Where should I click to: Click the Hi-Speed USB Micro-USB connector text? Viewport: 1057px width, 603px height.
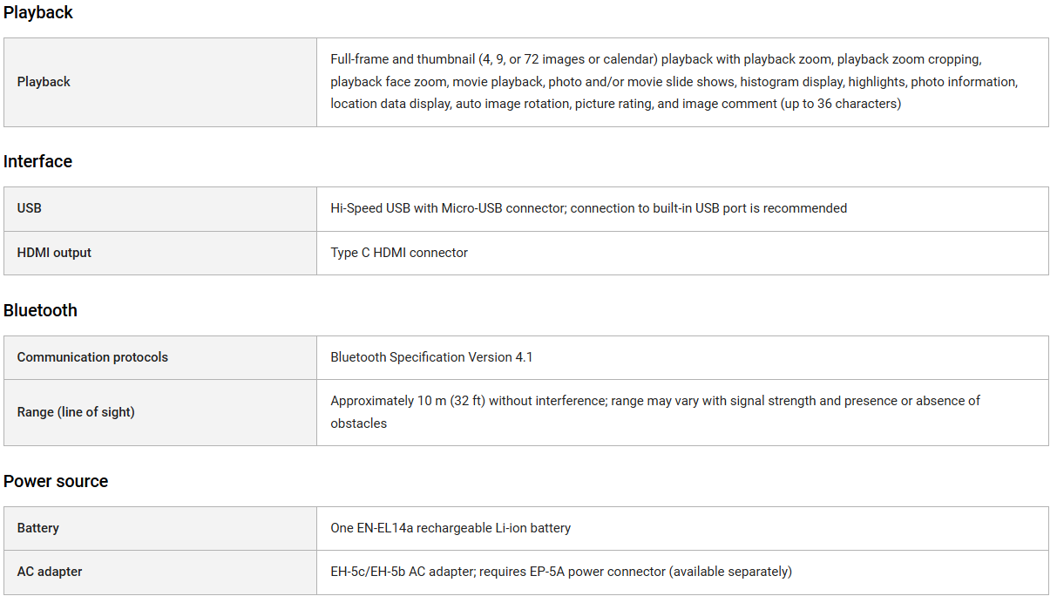[x=588, y=208]
